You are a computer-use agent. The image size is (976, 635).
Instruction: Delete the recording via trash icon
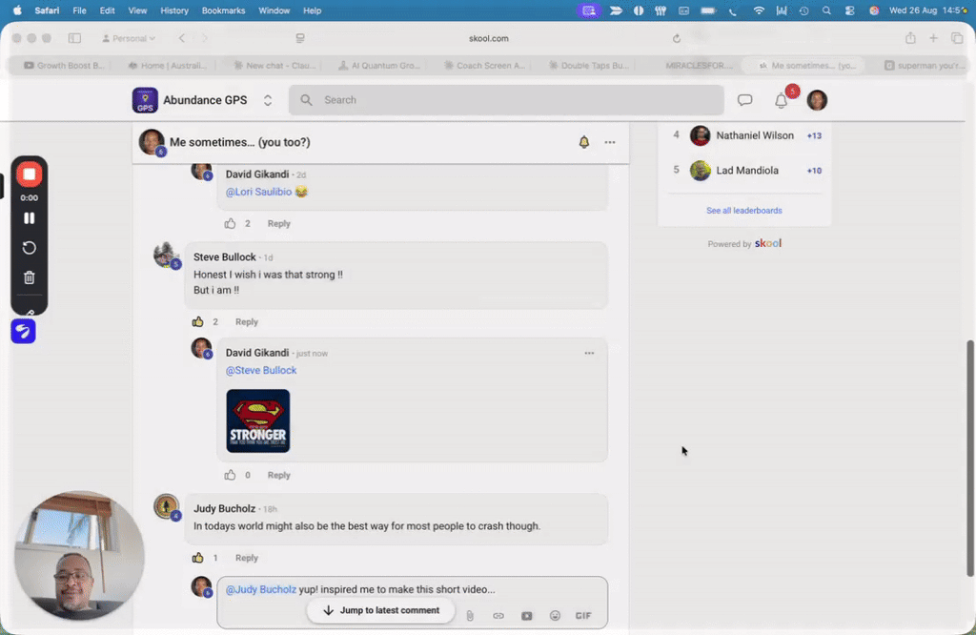[x=29, y=277]
